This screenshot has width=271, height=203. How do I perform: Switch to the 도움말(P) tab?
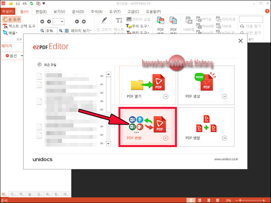click(x=153, y=12)
